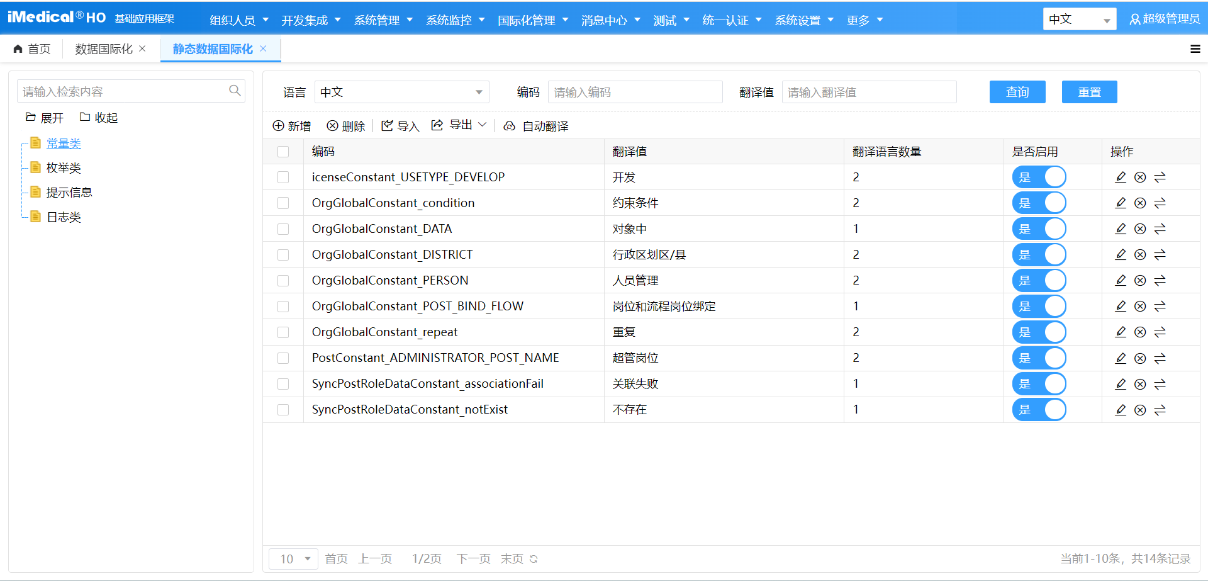The image size is (1208, 581).
Task: Select the 日志类 tree node
Action: click(x=64, y=217)
